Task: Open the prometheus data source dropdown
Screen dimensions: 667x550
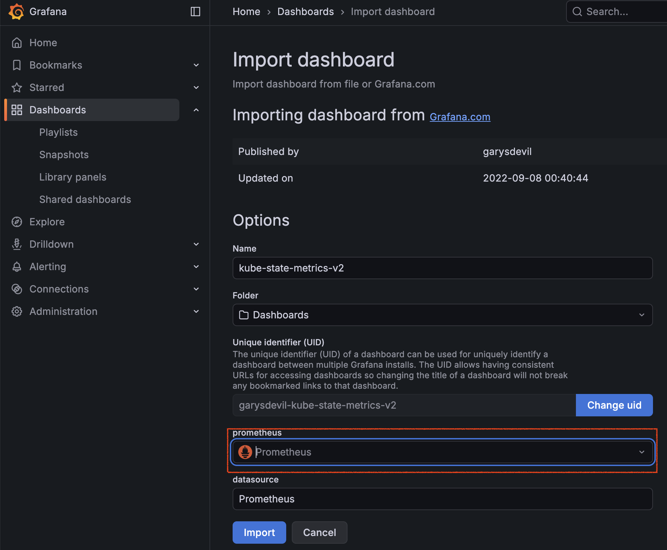Action: pos(442,452)
